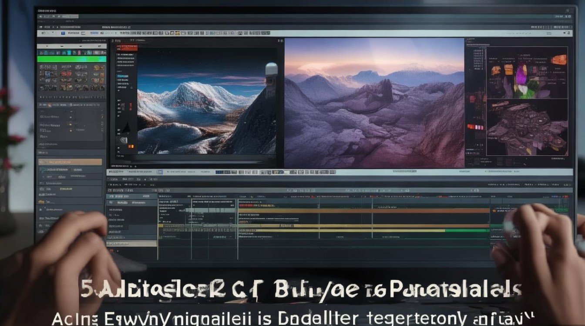585x326 pixels.
Task: Click the black triangle histogram icon beside preview
Action: click(x=125, y=127)
